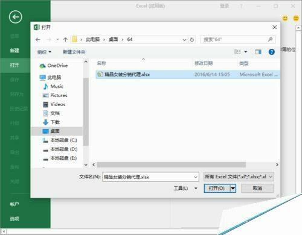Send a frown feedback face

pos(296,18)
